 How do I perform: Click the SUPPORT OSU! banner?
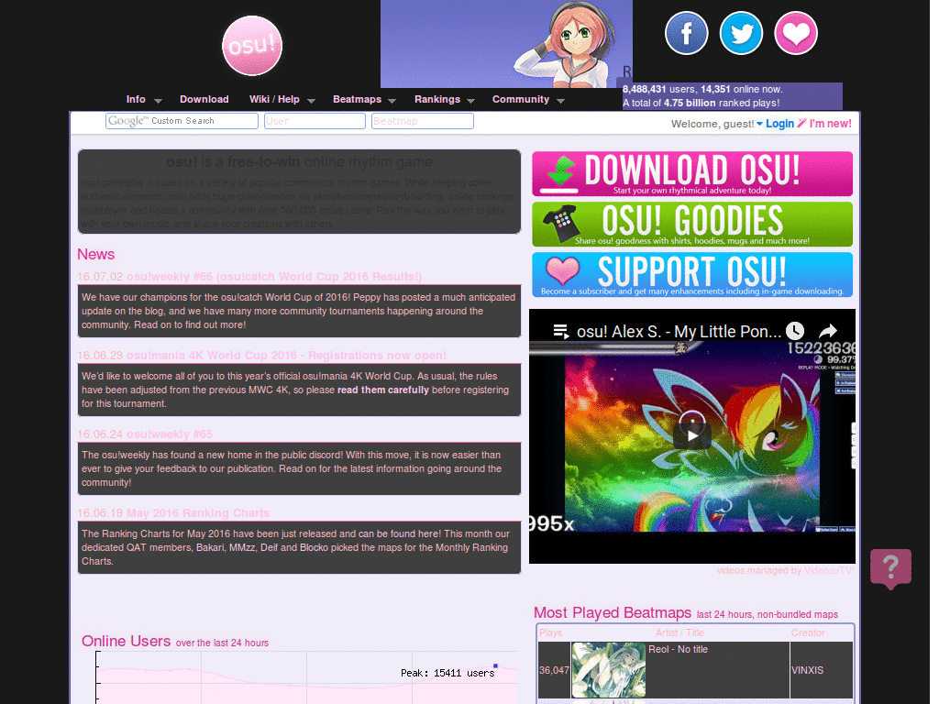pyautogui.click(x=692, y=274)
